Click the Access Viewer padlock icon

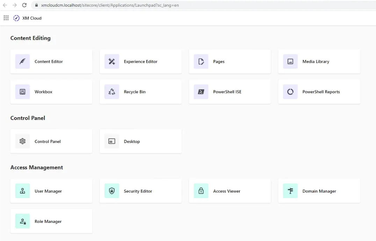coord(201,191)
